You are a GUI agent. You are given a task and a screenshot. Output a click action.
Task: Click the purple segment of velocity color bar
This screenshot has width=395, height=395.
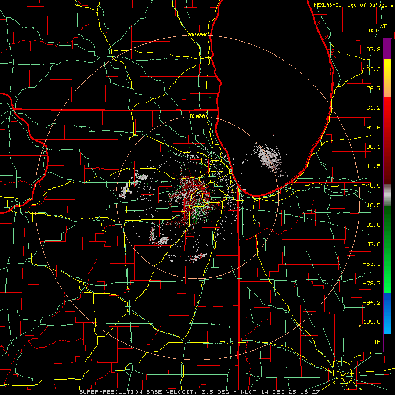[x=388, y=49]
